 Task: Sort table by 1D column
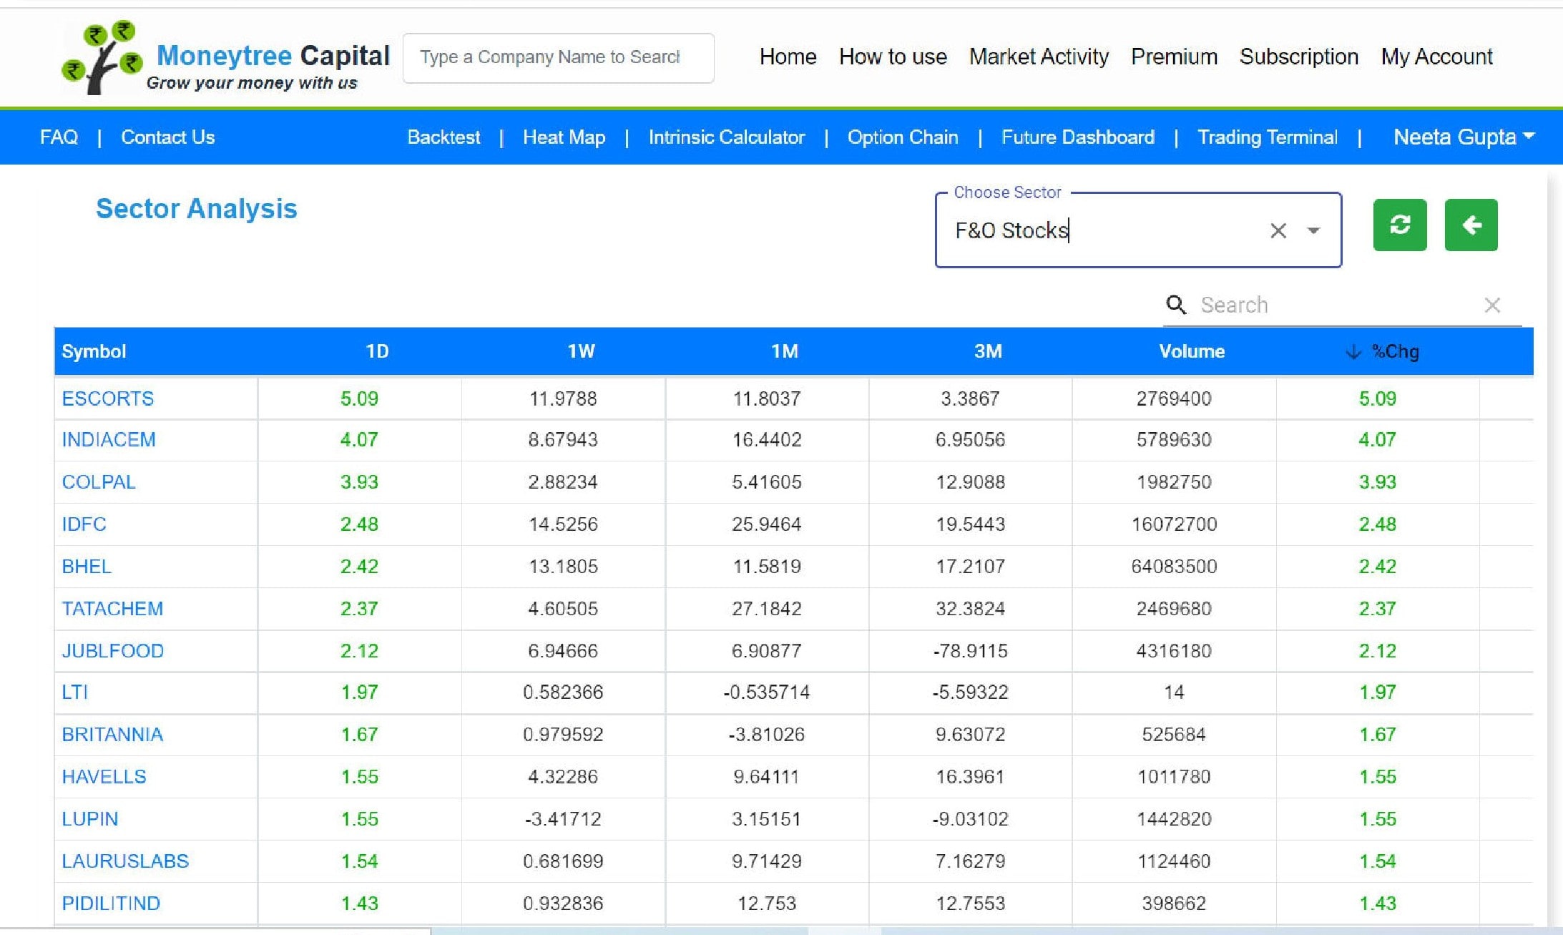[x=377, y=351]
